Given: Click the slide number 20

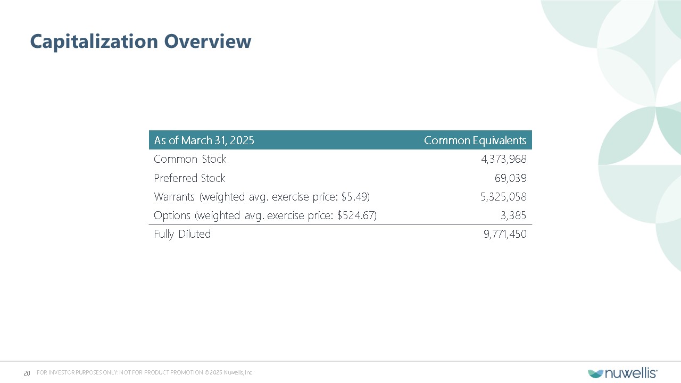Looking at the screenshot, I should 27,373.
